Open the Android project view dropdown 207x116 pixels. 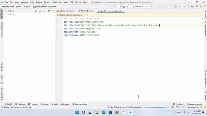[x=11, y=11]
